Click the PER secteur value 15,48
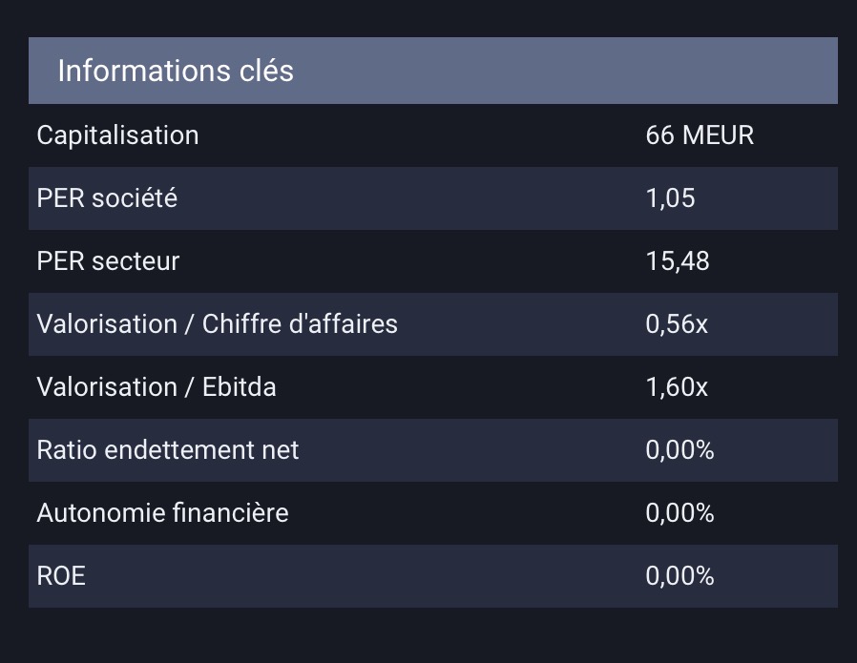This screenshot has height=663, width=857. click(678, 261)
